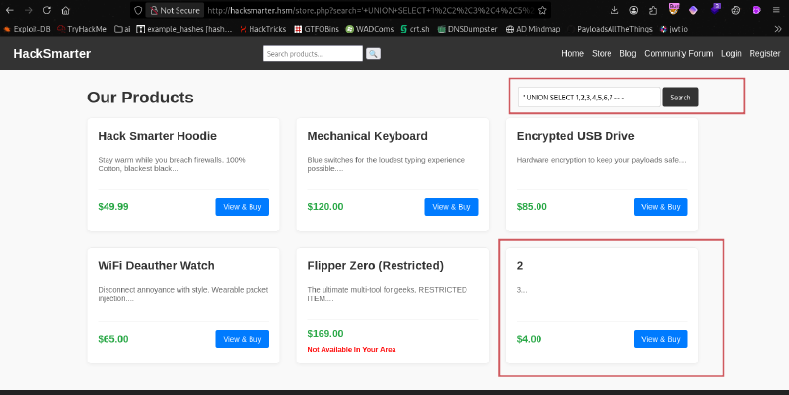Focus the header Search products field
The width and height of the screenshot is (789, 395).
[313, 54]
